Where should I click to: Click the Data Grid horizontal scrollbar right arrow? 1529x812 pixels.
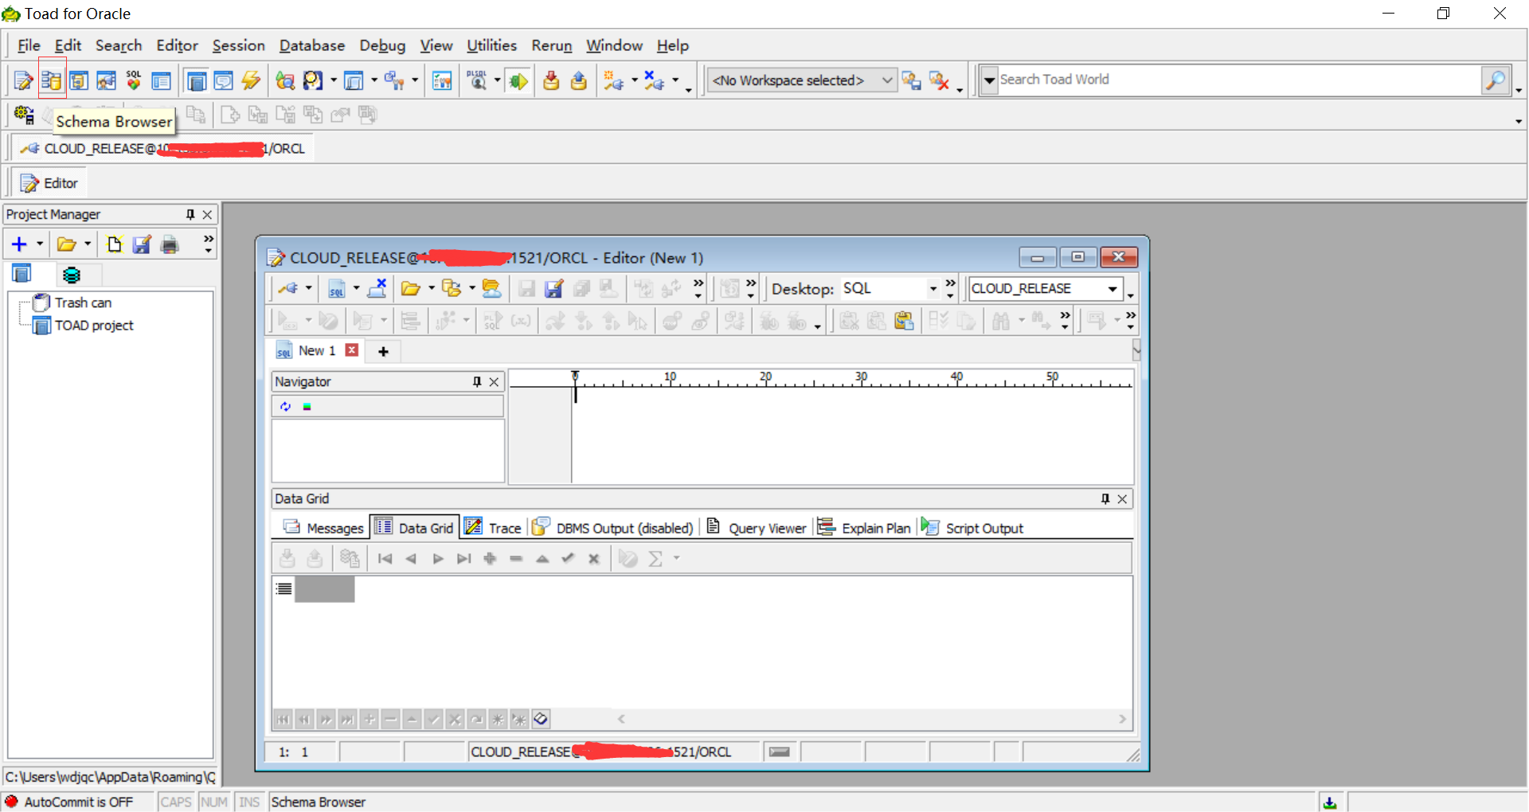click(1122, 720)
